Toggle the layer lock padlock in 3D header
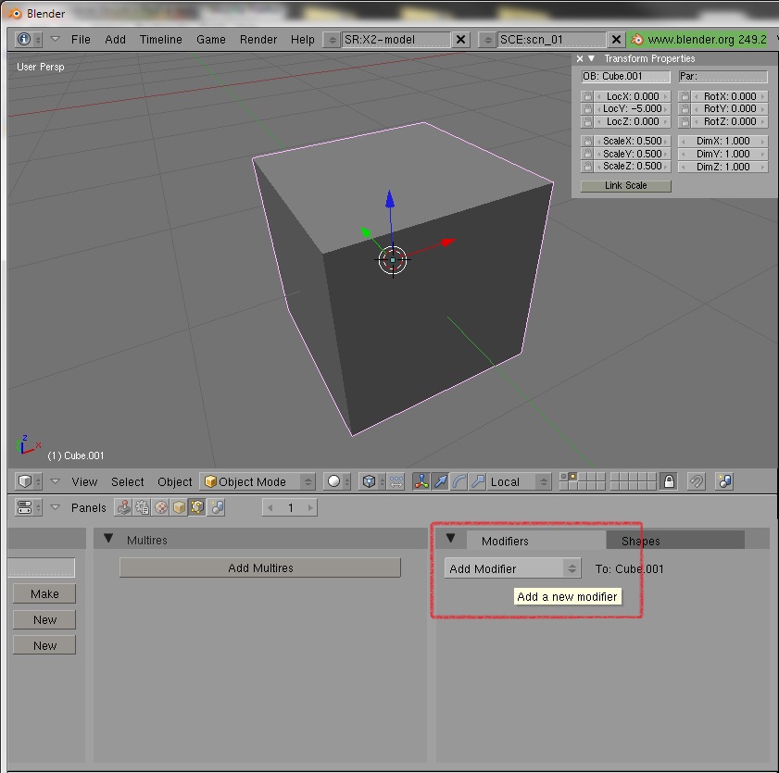 (x=669, y=481)
